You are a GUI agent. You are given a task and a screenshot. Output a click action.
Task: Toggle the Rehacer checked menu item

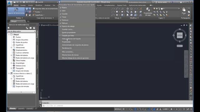pos(77,23)
